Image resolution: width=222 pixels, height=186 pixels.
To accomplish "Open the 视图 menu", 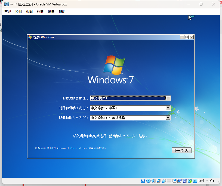I will click(29, 11).
